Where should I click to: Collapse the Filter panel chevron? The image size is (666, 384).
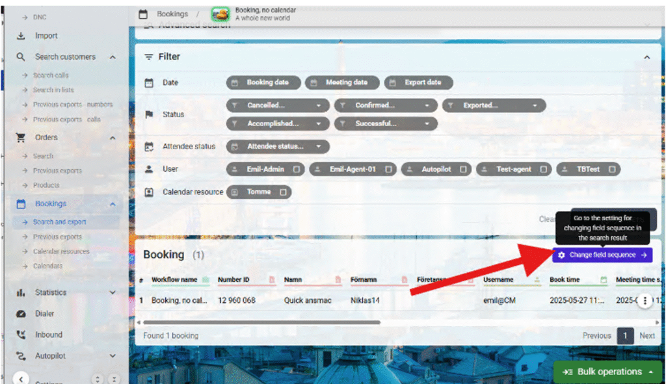pyautogui.click(x=646, y=57)
